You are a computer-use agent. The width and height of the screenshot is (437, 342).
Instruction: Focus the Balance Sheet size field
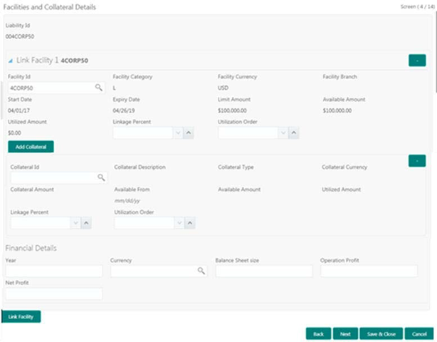264,271
